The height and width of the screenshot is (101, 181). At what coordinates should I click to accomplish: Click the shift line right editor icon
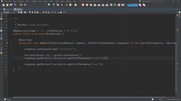pyautogui.click(x=55, y=12)
